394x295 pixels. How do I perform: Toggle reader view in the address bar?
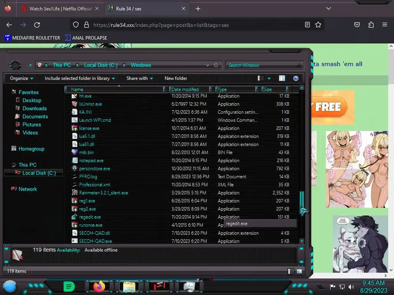coord(307,25)
